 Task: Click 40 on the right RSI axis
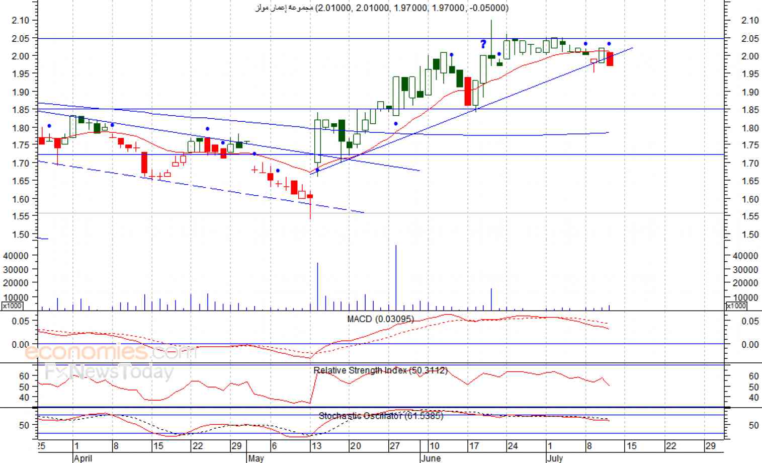pyautogui.click(x=754, y=398)
